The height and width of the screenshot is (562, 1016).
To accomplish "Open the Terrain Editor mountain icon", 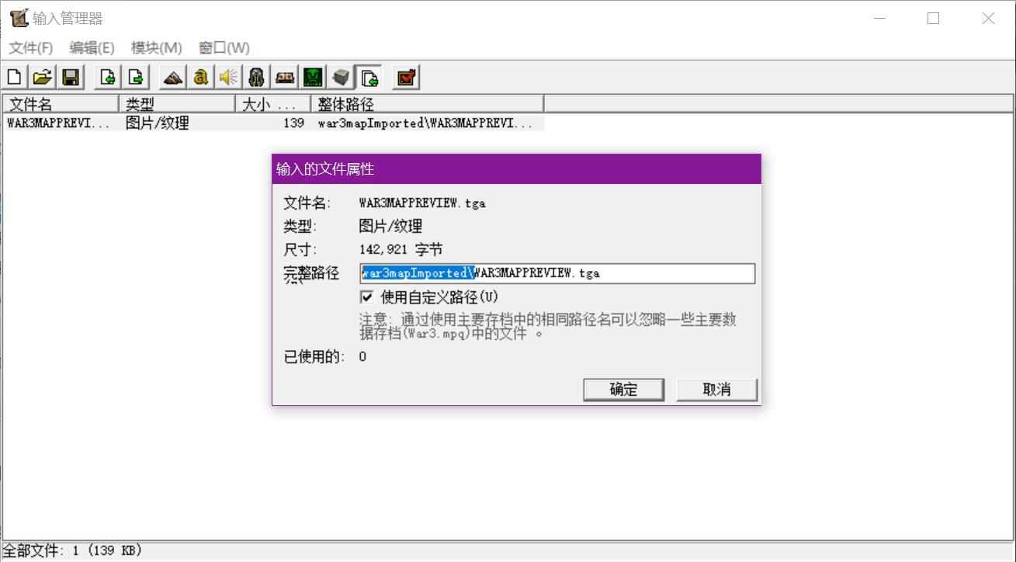I will pyautogui.click(x=173, y=77).
